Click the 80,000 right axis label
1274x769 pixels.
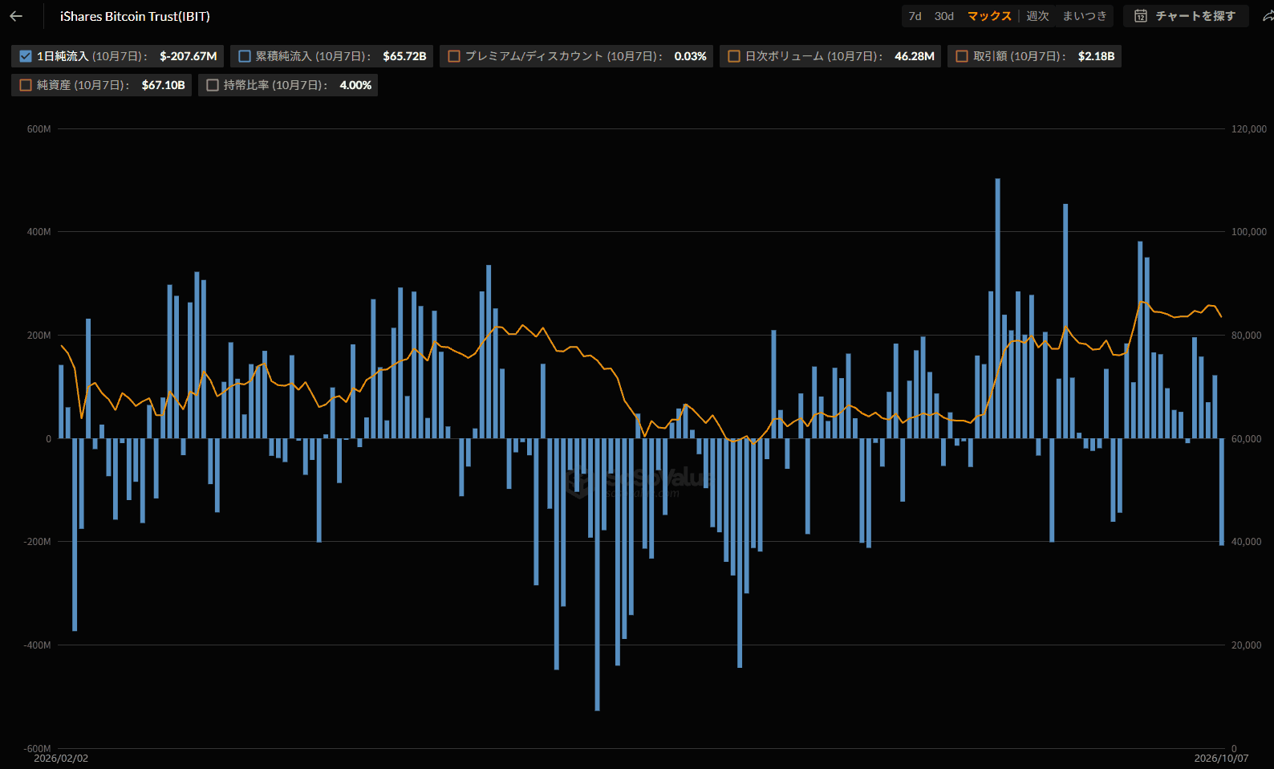coord(1247,336)
